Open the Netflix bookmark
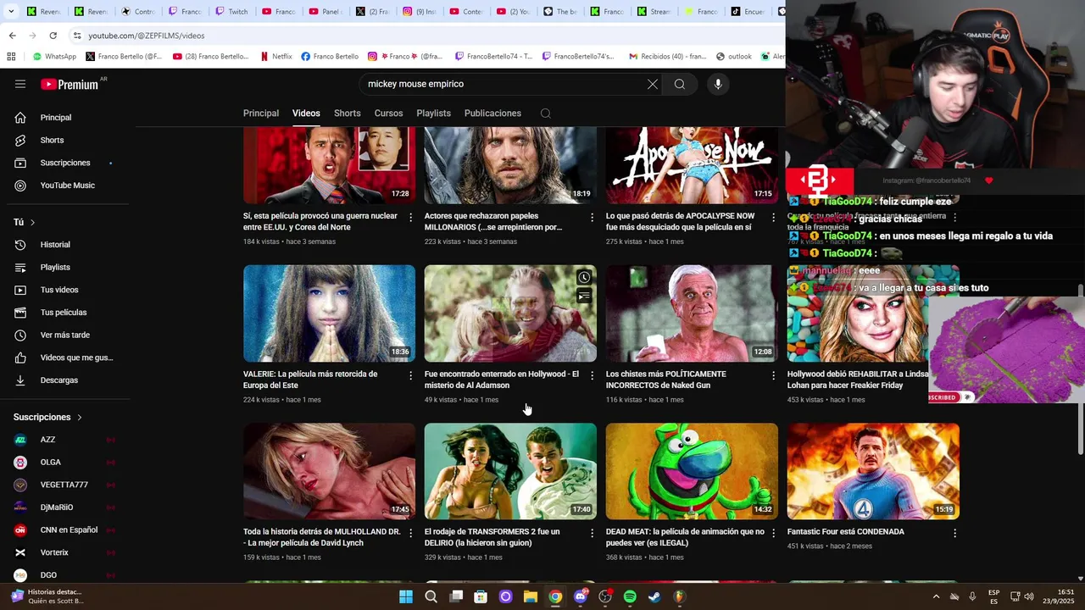Screen dimensions: 1085x610 point(276,57)
